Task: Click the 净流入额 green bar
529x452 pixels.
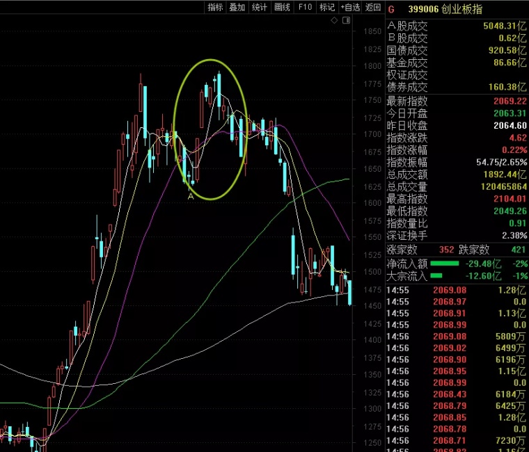Action: coord(445,264)
